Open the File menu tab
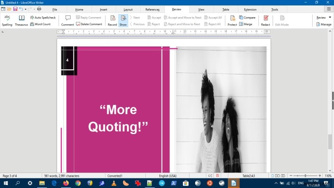The width and height of the screenshot is (334, 188). [55, 10]
